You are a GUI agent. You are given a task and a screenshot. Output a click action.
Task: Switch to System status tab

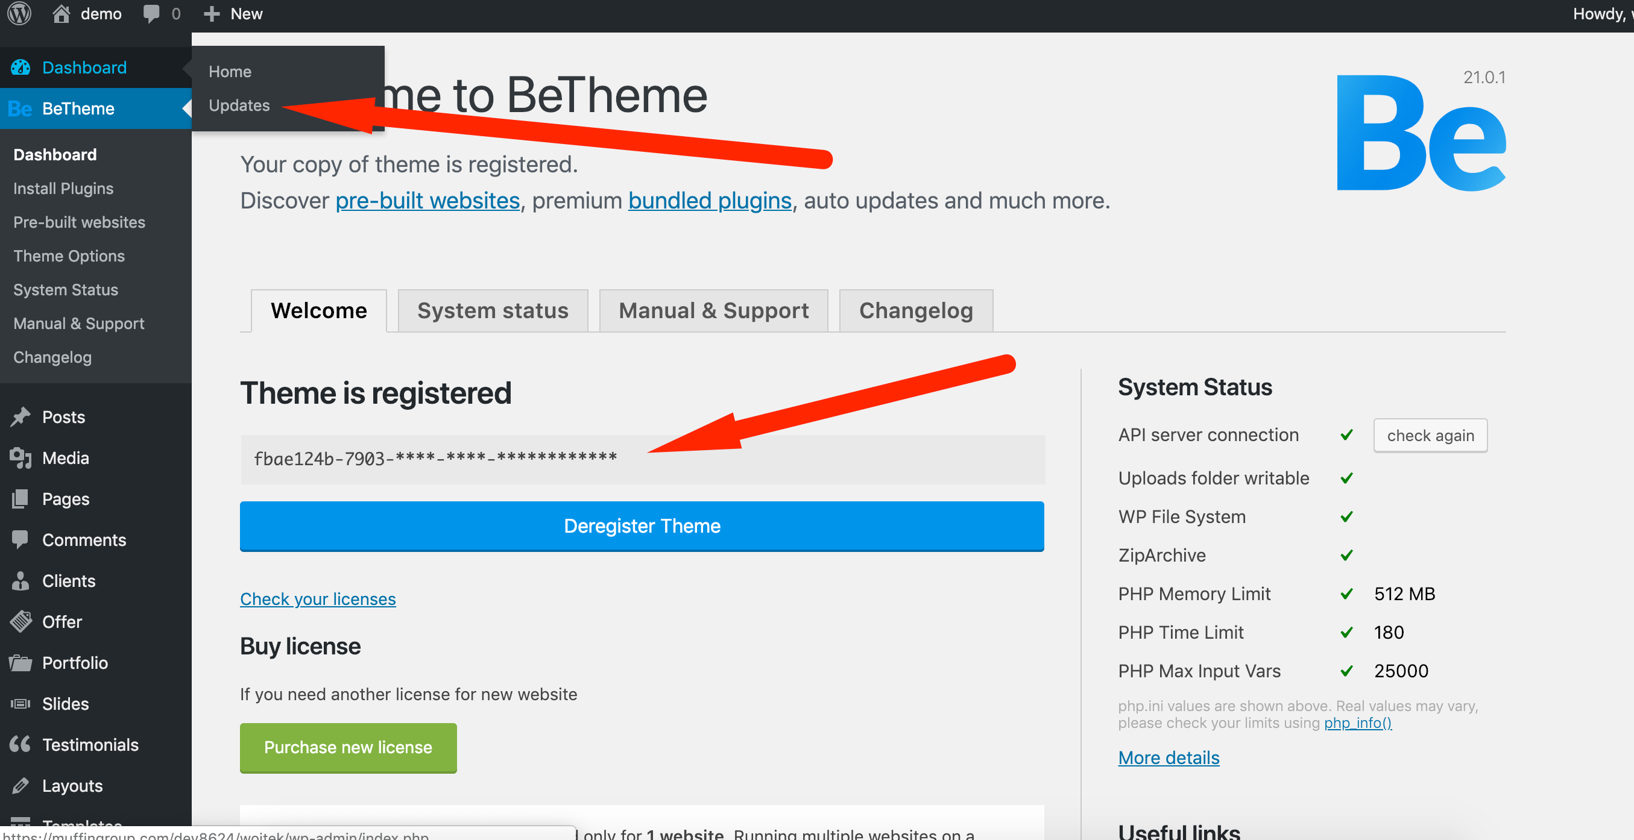[x=493, y=311]
